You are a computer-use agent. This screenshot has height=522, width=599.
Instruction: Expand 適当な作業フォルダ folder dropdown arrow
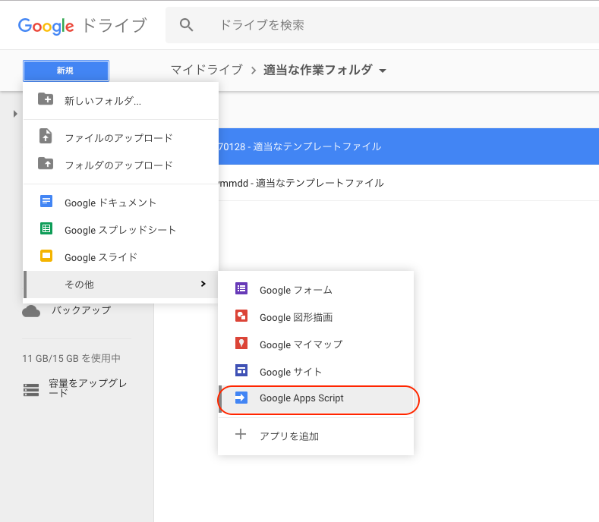pyautogui.click(x=383, y=71)
